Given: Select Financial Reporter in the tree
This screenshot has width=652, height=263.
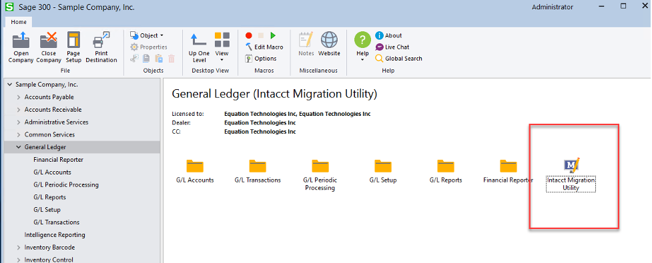Looking at the screenshot, I should pyautogui.click(x=59, y=160).
